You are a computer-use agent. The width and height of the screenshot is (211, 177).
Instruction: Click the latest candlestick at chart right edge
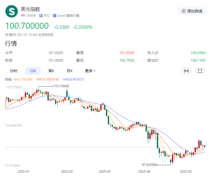click(205, 146)
